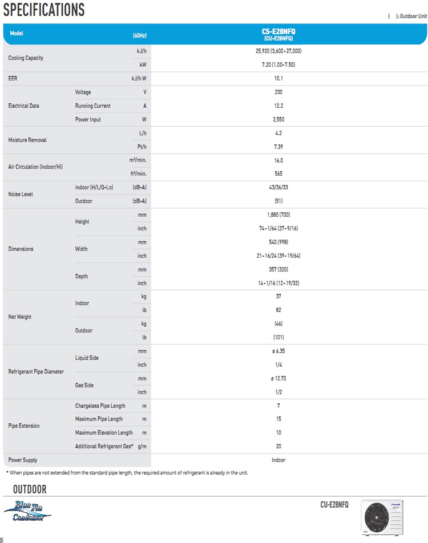Select the Refrigerant Pipe Diameter label
This screenshot has width=428, height=543.
[x=36, y=372]
